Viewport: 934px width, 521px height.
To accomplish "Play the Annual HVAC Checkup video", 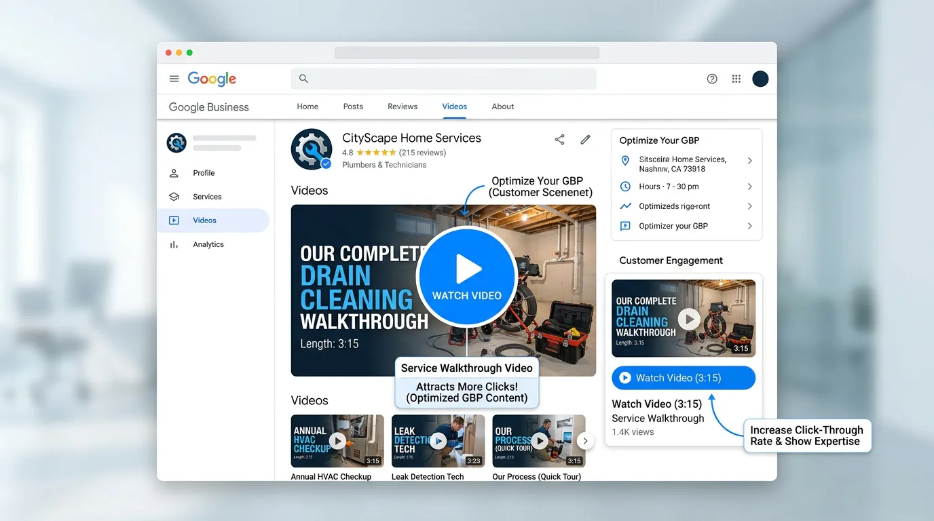I will (337, 441).
